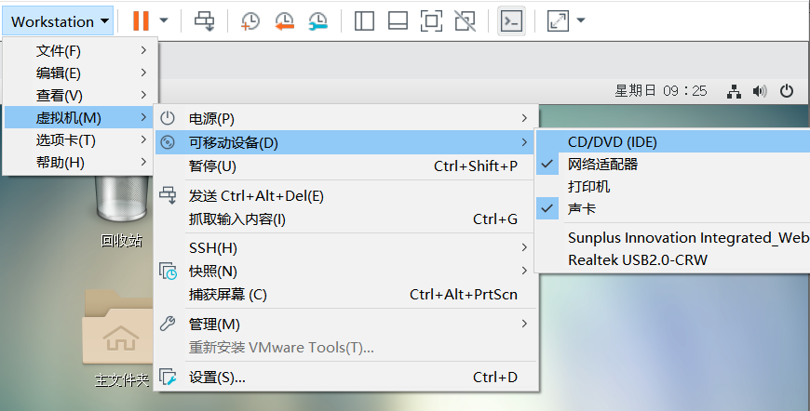Open the 编辑(E) menu item

80,73
